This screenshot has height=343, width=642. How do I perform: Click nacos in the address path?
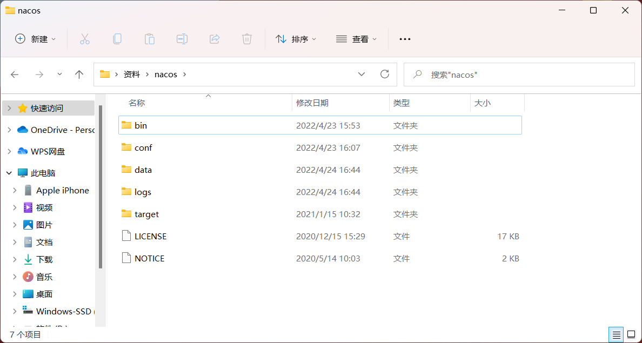tap(166, 75)
